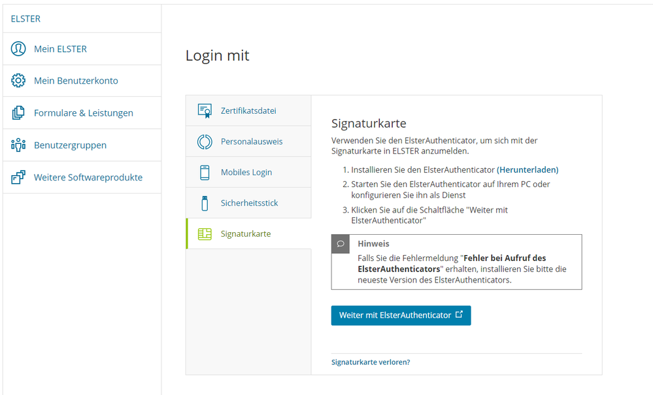Click the Sicherheitsstick USB stick icon
This screenshot has height=395, width=653.
click(x=205, y=203)
